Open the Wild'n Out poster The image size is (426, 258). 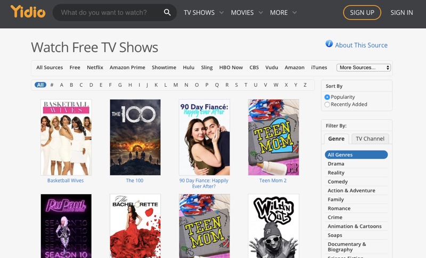point(273,226)
